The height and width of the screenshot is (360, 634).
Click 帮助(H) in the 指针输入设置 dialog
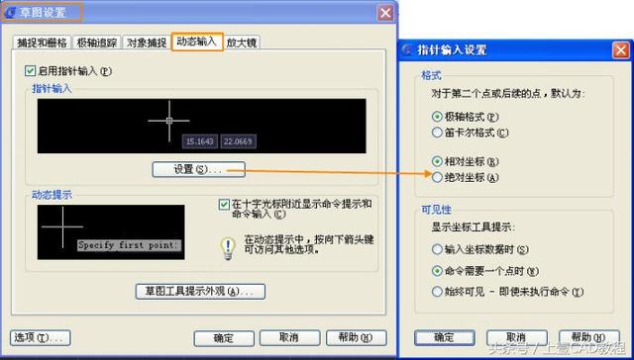coord(589,338)
